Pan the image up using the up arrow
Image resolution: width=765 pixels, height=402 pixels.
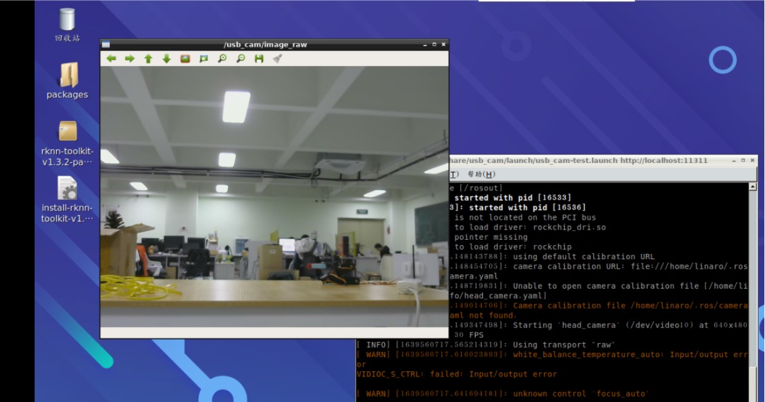click(x=148, y=58)
